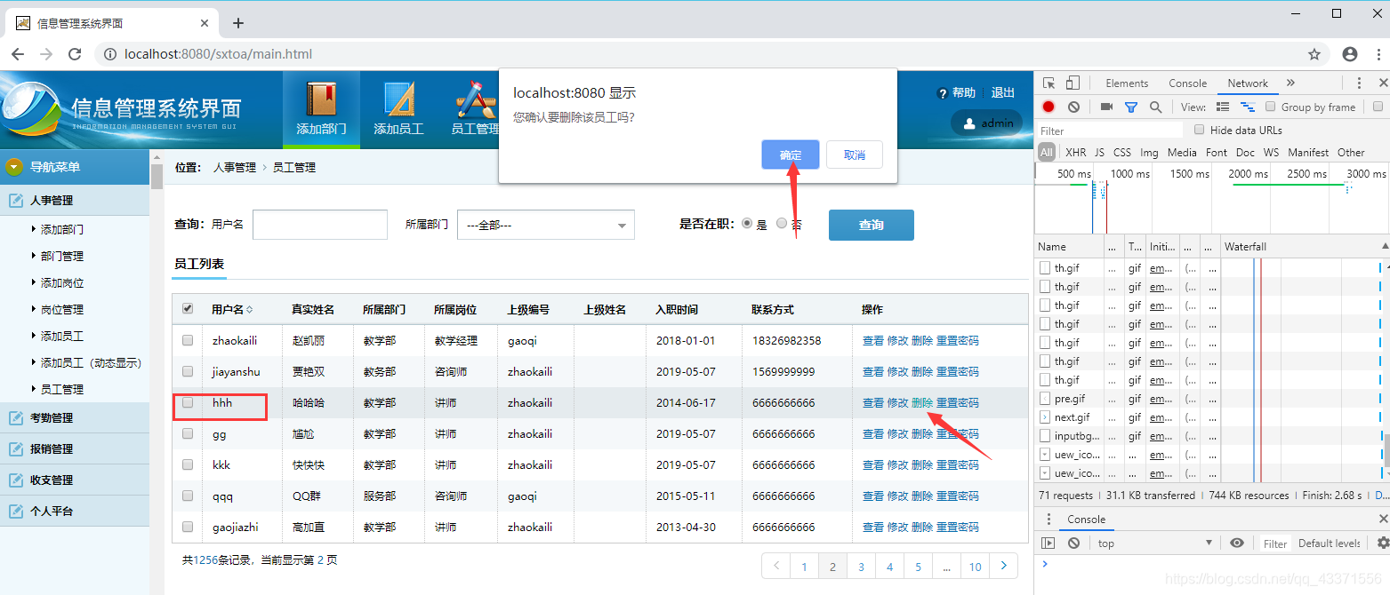Click the 用户名 search input field
1390x595 pixels.
[x=320, y=225]
